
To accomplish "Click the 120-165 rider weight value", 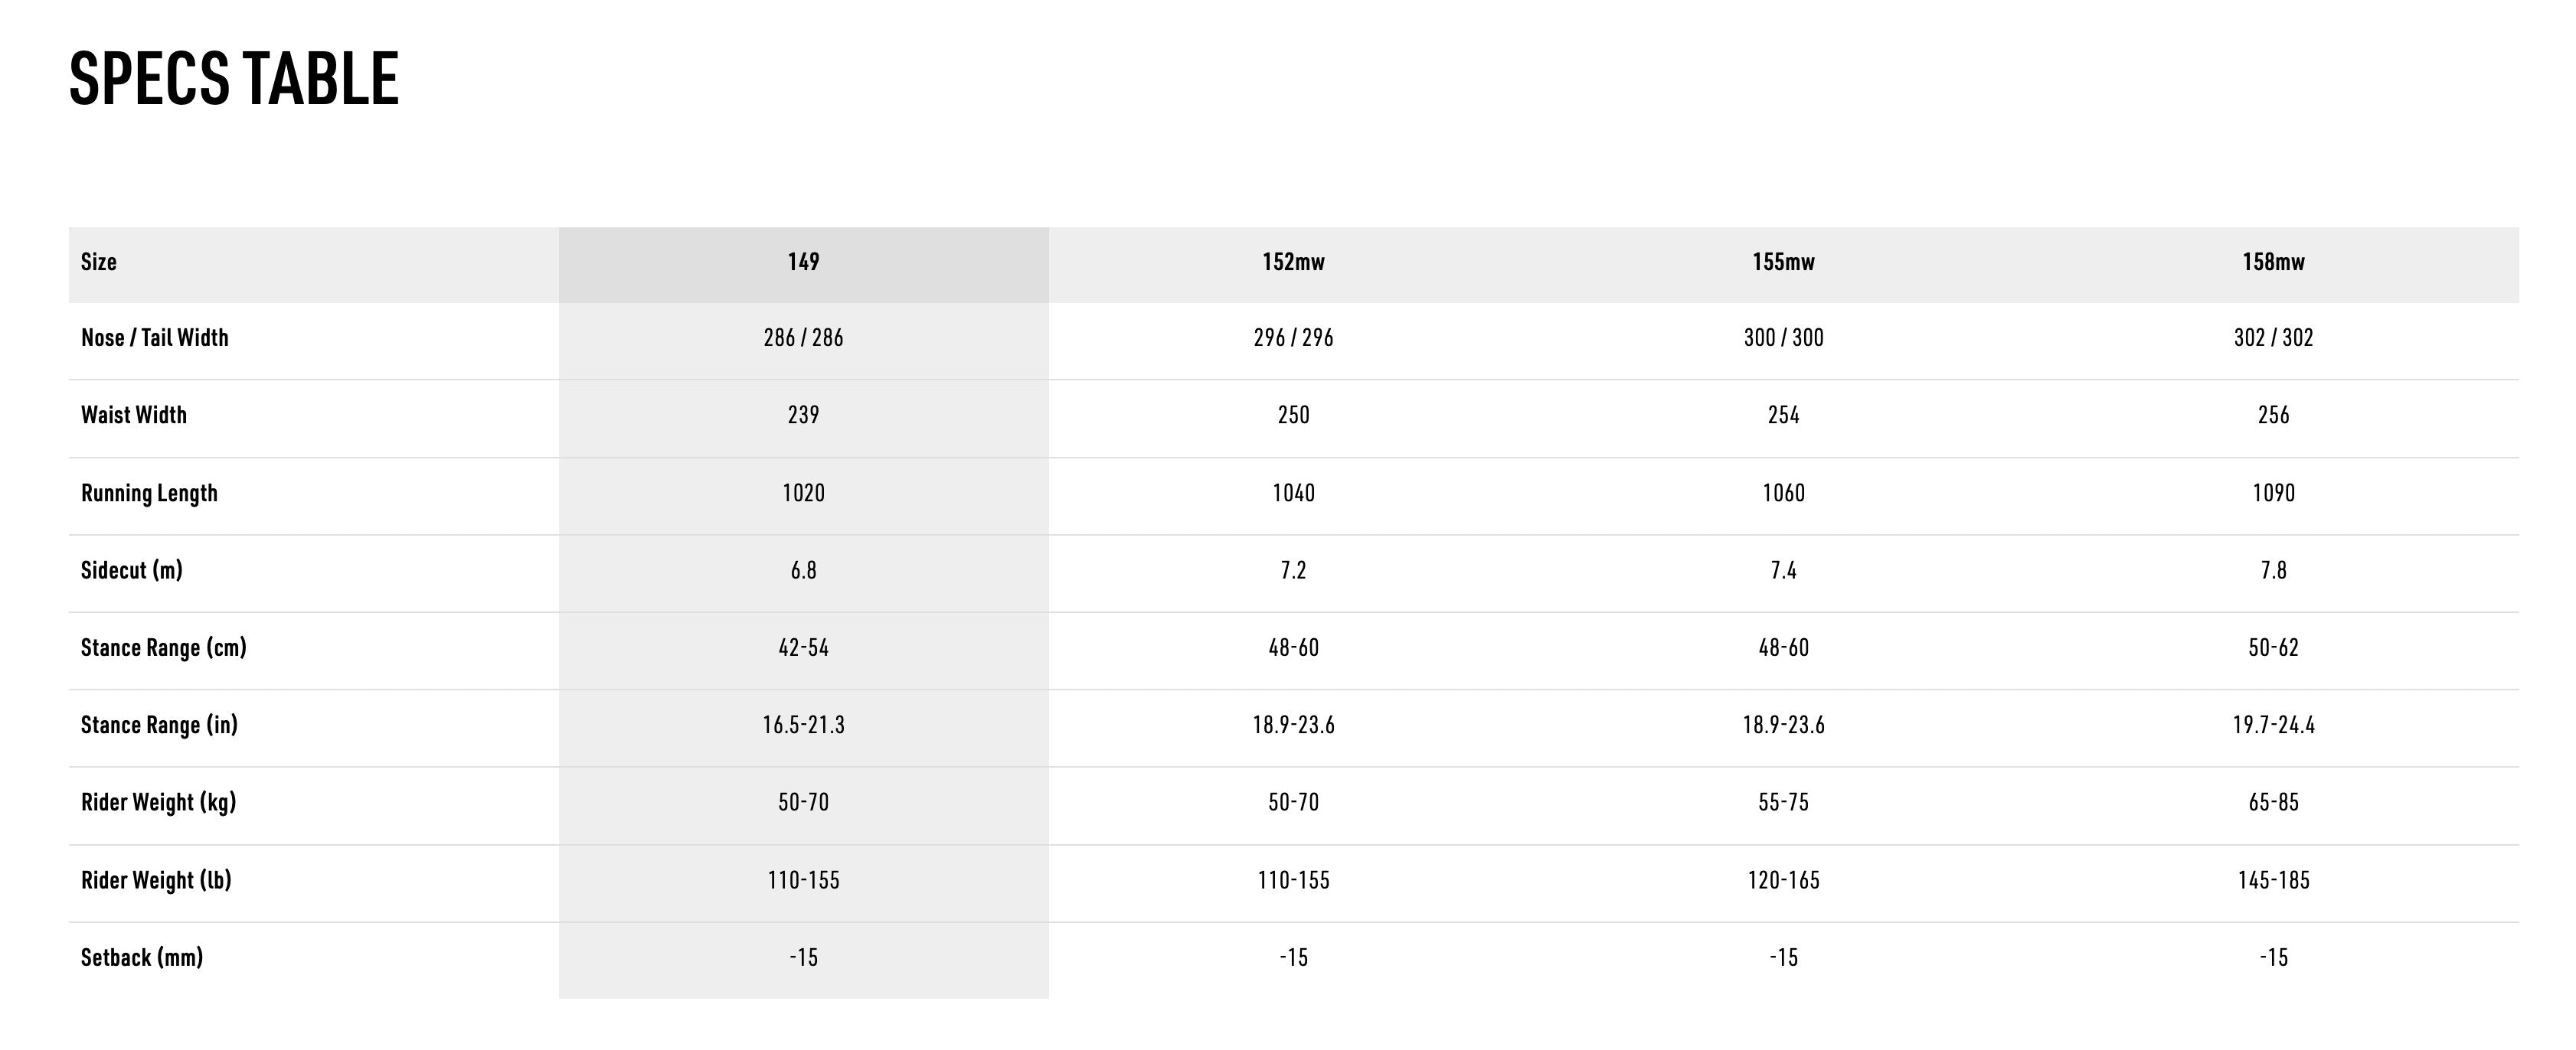I will (x=1783, y=881).
